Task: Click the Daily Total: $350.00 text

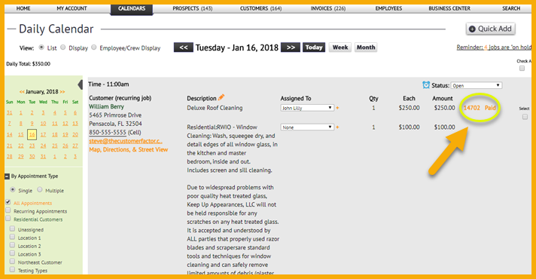Action: pos(28,63)
